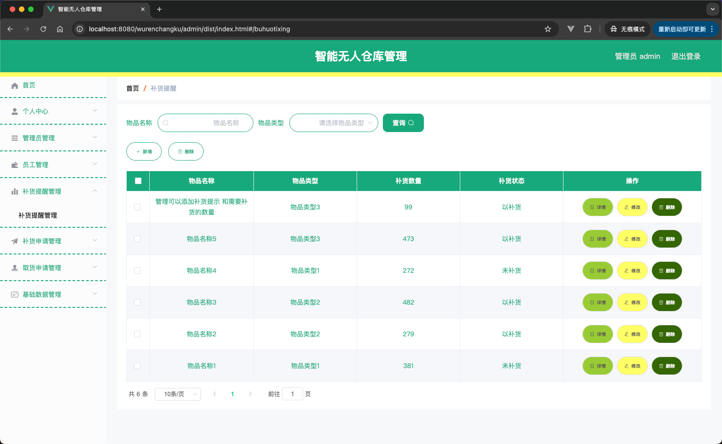Click the wallet icon beside 员工管理
The width and height of the screenshot is (722, 444).
pyautogui.click(x=15, y=165)
